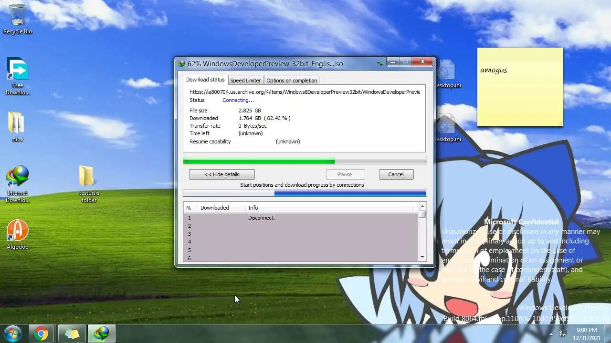Click the Downloaded column header
611x343 pixels.
coord(221,208)
